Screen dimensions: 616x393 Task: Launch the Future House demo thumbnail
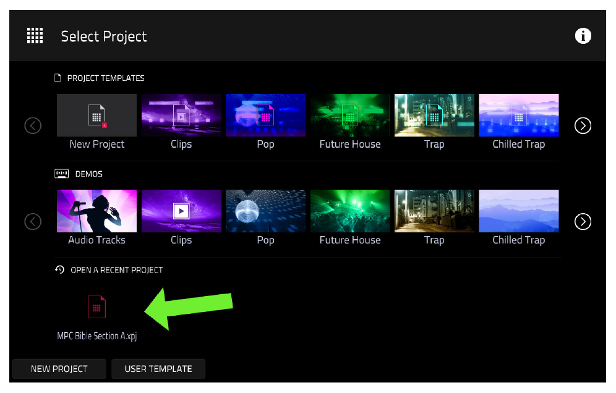[x=350, y=211]
